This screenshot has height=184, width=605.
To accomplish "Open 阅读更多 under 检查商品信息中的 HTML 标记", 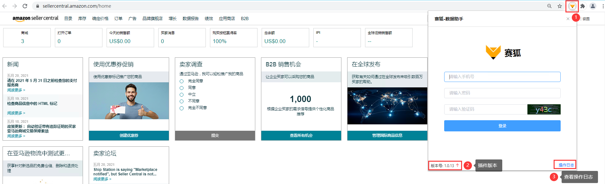I will tap(16, 113).
